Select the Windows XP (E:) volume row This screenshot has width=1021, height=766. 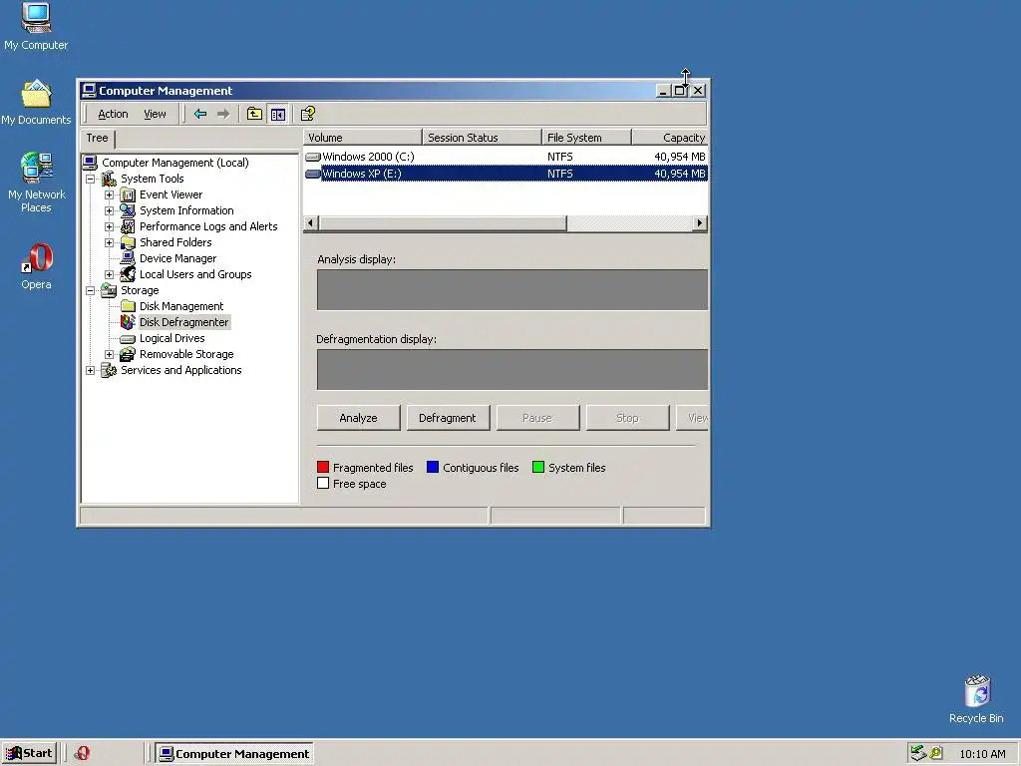point(506,174)
